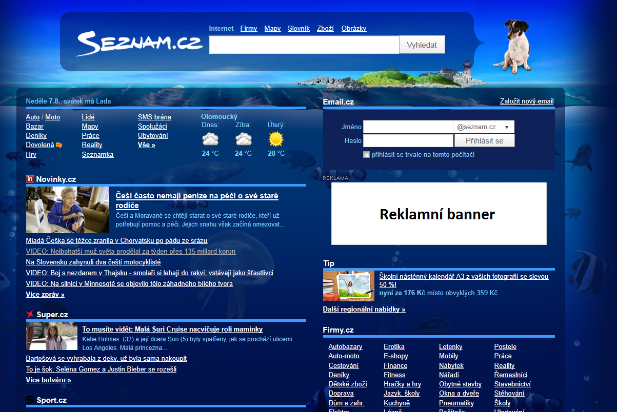617x412 pixels.
Task: Switch to the Mapy search tab
Action: pyautogui.click(x=272, y=29)
